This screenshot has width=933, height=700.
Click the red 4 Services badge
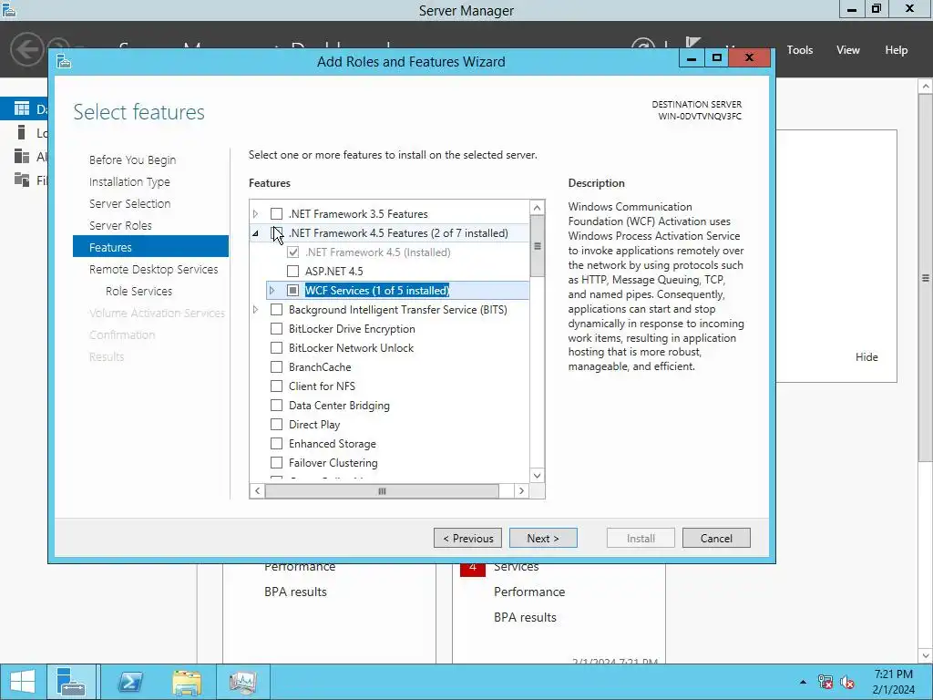(473, 567)
